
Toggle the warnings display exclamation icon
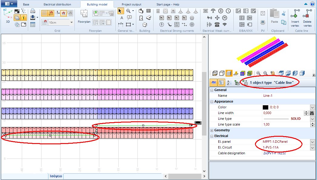point(23,17)
